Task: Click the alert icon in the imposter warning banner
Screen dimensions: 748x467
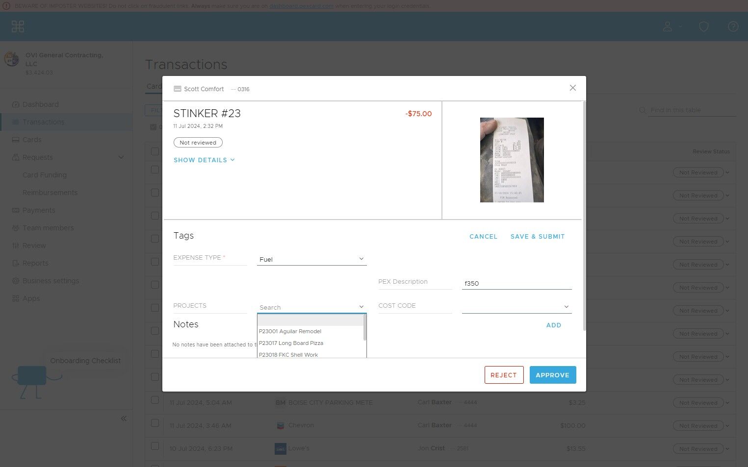Action: [x=6, y=6]
